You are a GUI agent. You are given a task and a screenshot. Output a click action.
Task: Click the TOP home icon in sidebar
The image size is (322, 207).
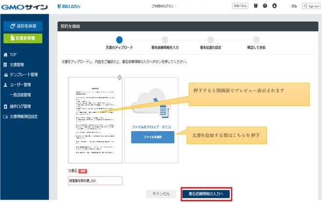pyautogui.click(x=5, y=55)
